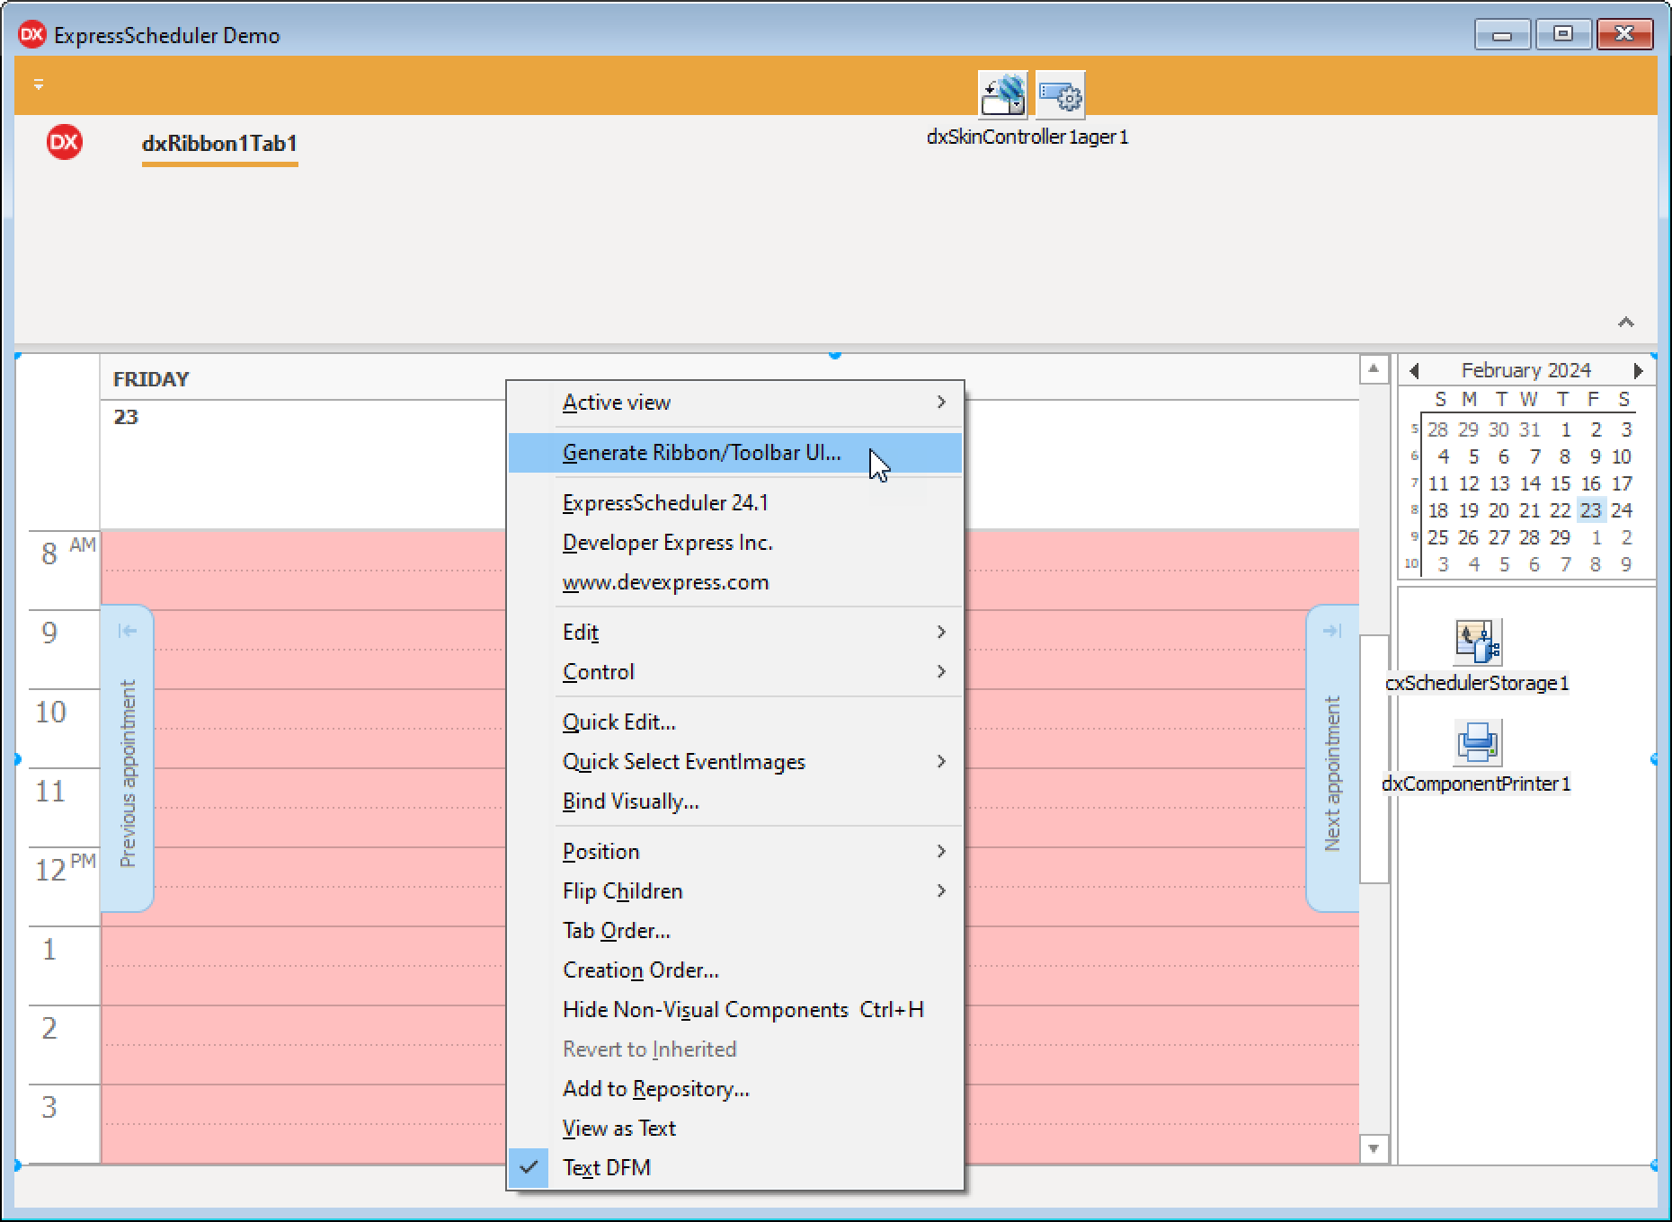This screenshot has height=1222, width=1672.
Task: Open quick access toolbar customize arrow
Action: (39, 84)
